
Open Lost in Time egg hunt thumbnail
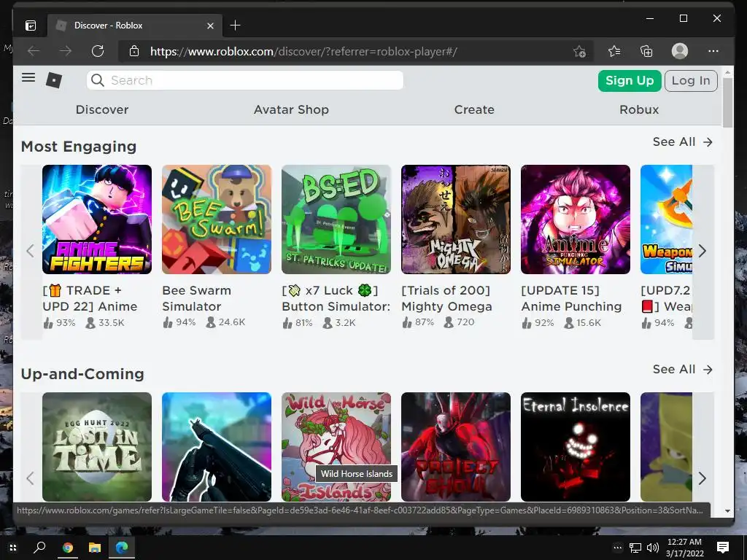(x=97, y=447)
